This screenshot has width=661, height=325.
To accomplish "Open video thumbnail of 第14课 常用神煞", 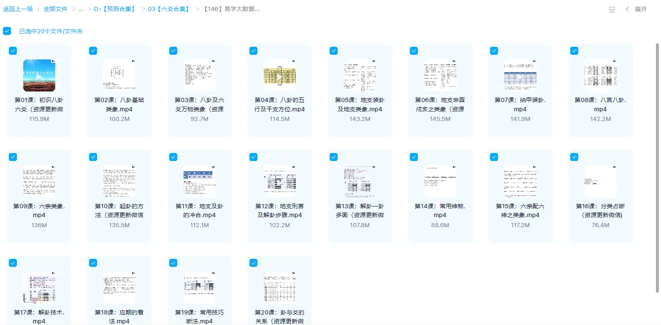I will click(x=440, y=182).
